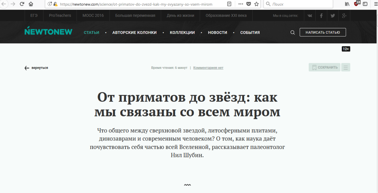Open uBlock Origin extension icon
378x193 pixels.
tap(357, 4)
